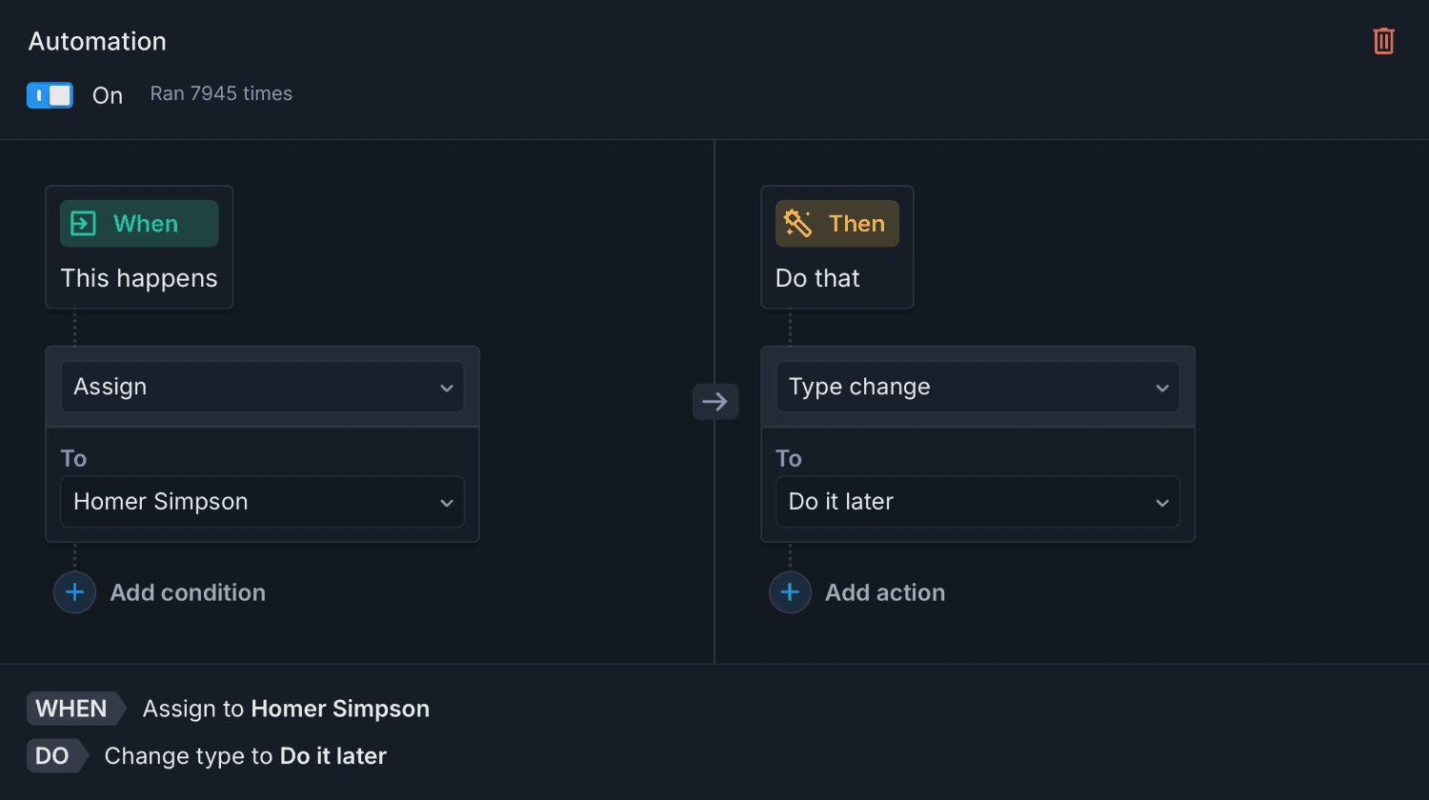Screen dimensions: 1429x800
Task: Switch the automation enable switch
Action: pyautogui.click(x=50, y=95)
